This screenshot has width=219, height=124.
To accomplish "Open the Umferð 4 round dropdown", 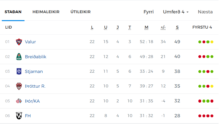I will pyautogui.click(x=176, y=12).
